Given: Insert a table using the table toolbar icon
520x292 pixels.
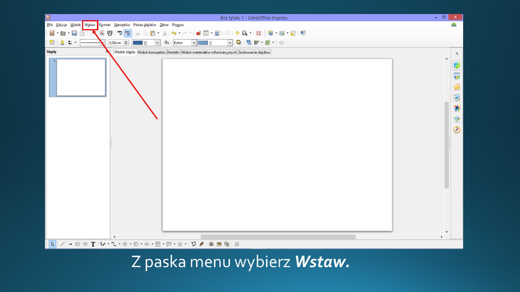Looking at the screenshot, I should click(x=206, y=33).
